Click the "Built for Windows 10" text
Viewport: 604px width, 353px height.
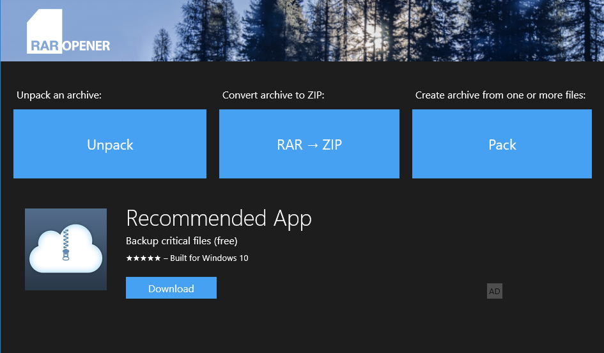tap(209, 258)
